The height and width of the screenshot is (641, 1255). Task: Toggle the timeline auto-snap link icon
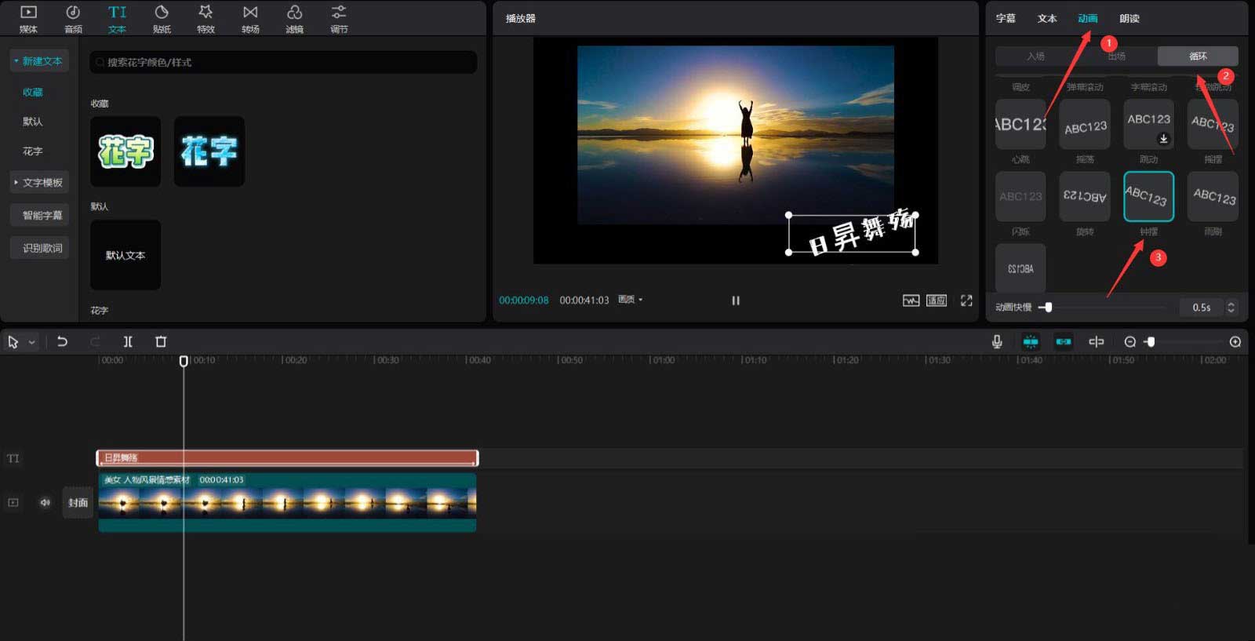(1063, 341)
